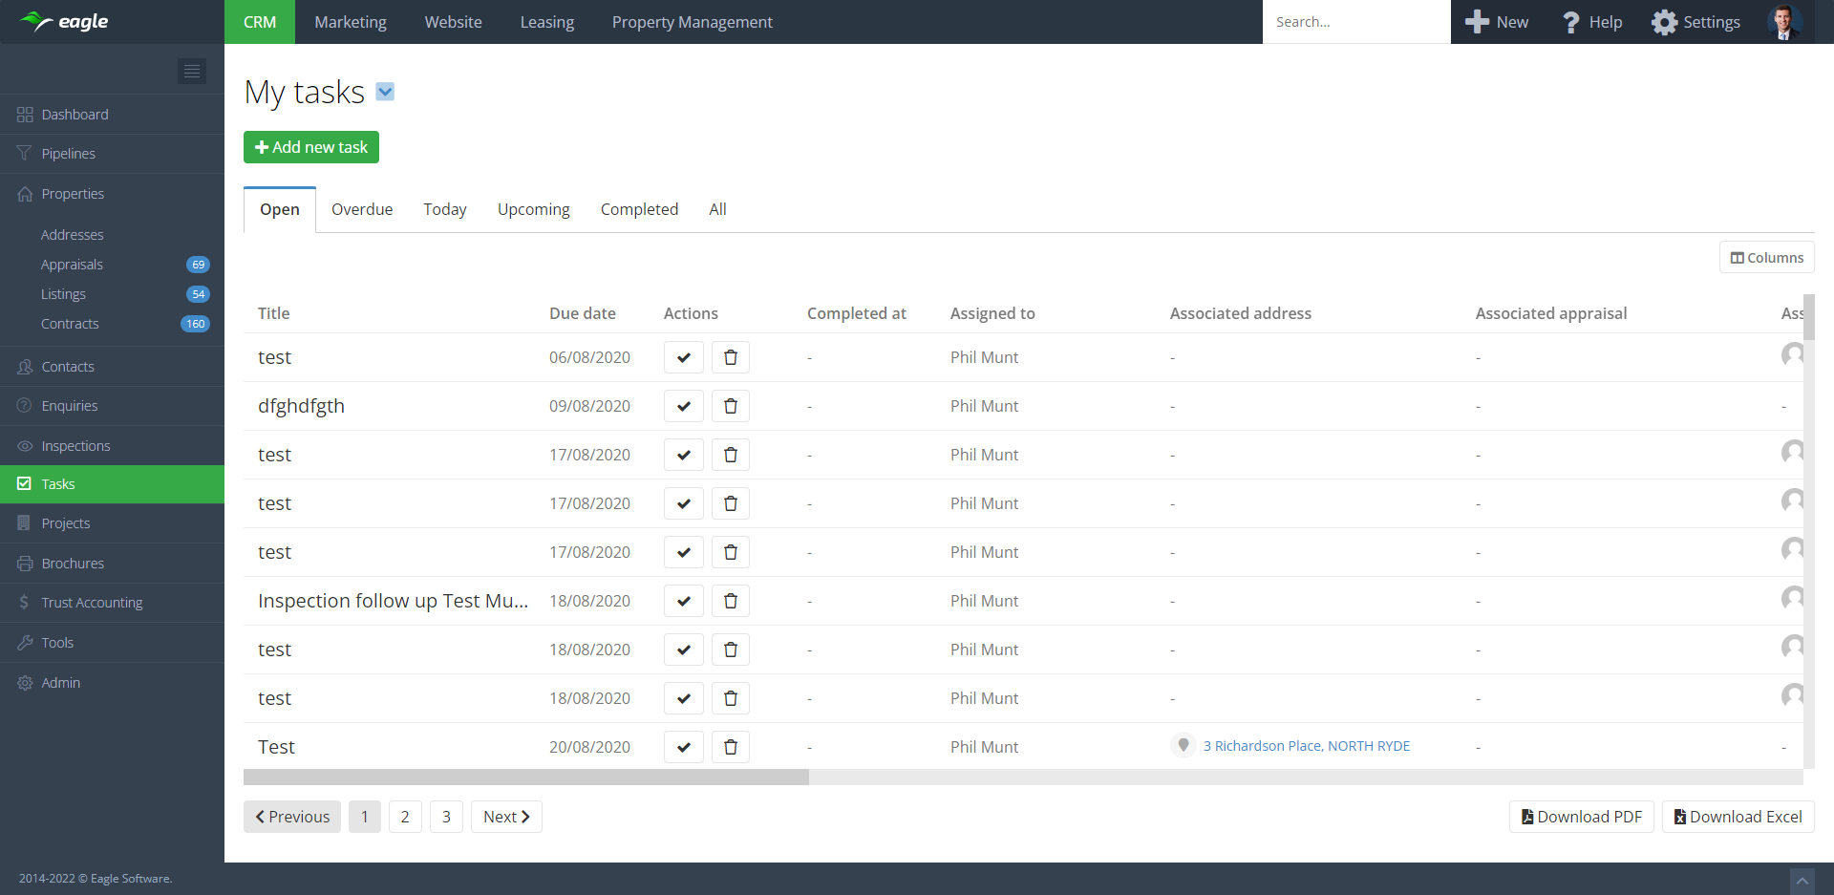This screenshot has height=895, width=1834.
Task: Mark the dfghdfgth task as complete
Action: pos(683,406)
